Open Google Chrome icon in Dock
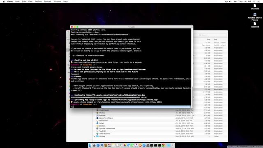The width and height of the screenshot is (263, 148). point(163,145)
